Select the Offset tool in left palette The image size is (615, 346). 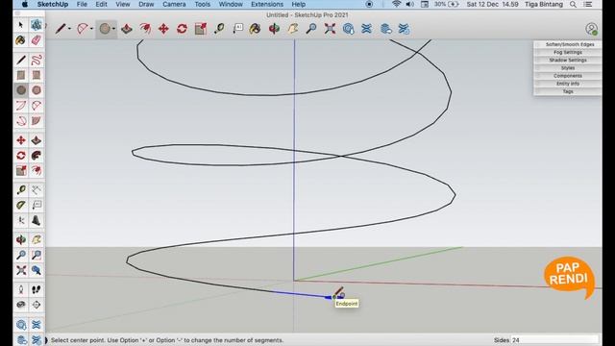click(37, 171)
